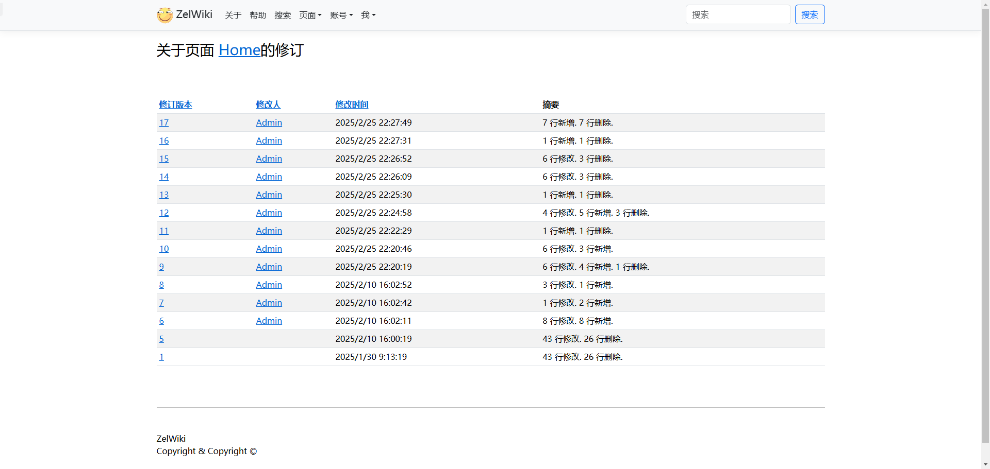The image size is (990, 469).
Task: Sort by 修改时间 column header
Action: click(x=352, y=105)
